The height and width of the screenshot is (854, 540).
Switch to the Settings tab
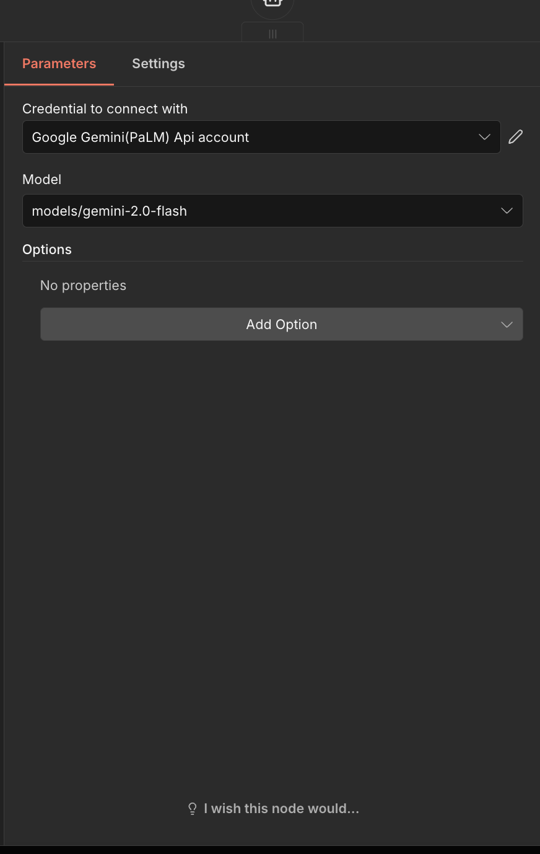coord(159,64)
